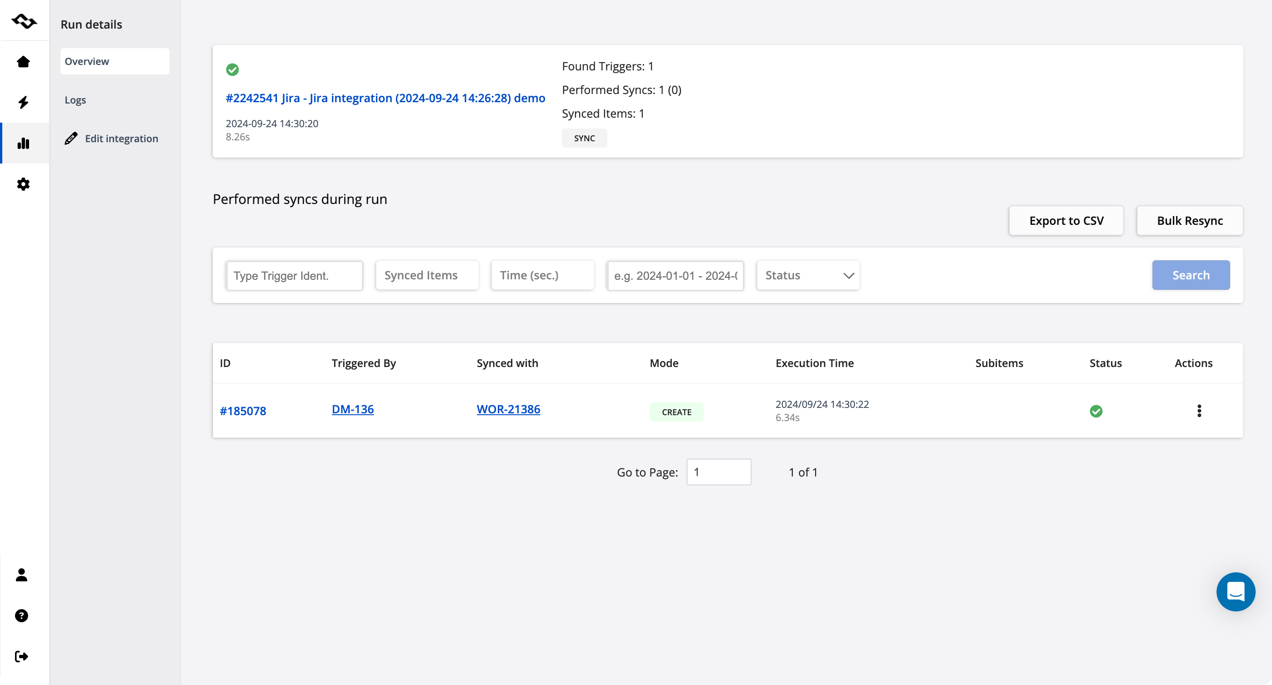Open the lightning bolt sidebar icon

coord(23,102)
